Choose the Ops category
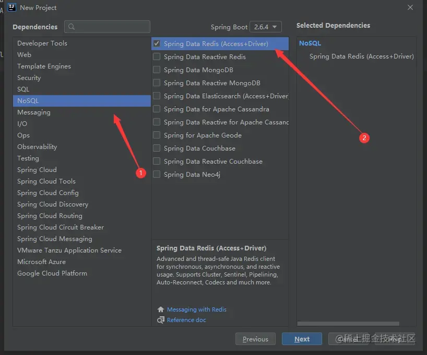This screenshot has width=427, height=355. pyautogui.click(x=82, y=135)
